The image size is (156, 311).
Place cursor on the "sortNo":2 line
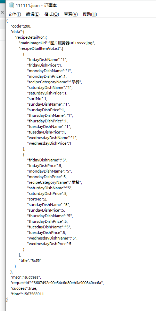coord(37,199)
